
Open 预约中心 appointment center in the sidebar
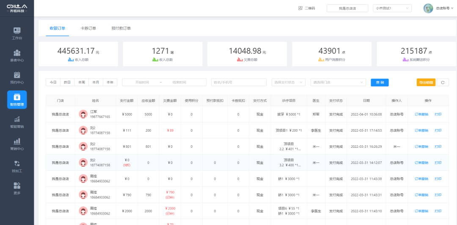[x=17, y=78]
